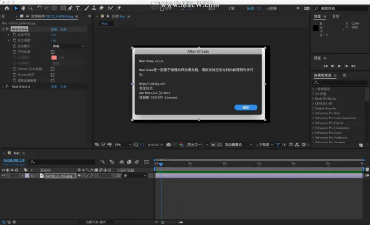Screen dimensions: 370x225
Task: Open the 活动摄像机 camera dropdown
Action: point(238,144)
